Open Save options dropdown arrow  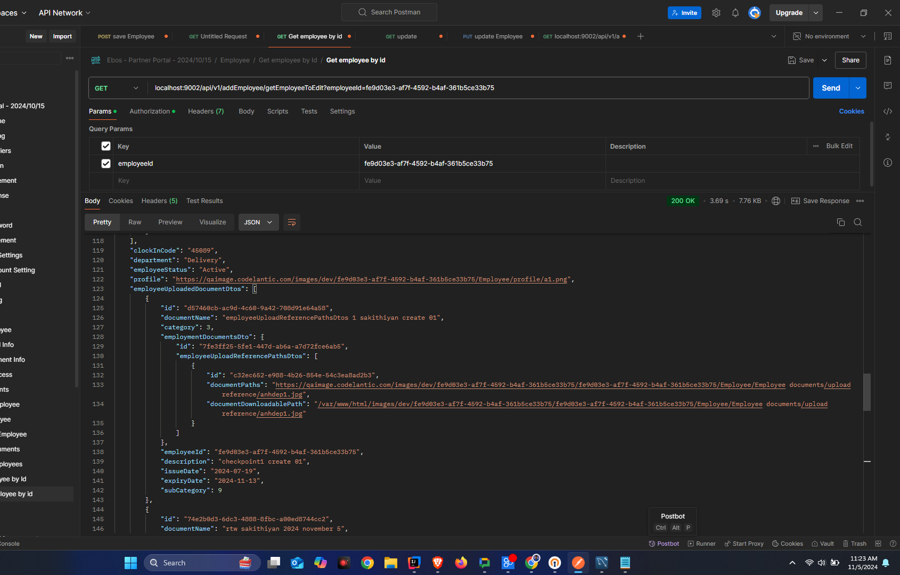coord(824,60)
